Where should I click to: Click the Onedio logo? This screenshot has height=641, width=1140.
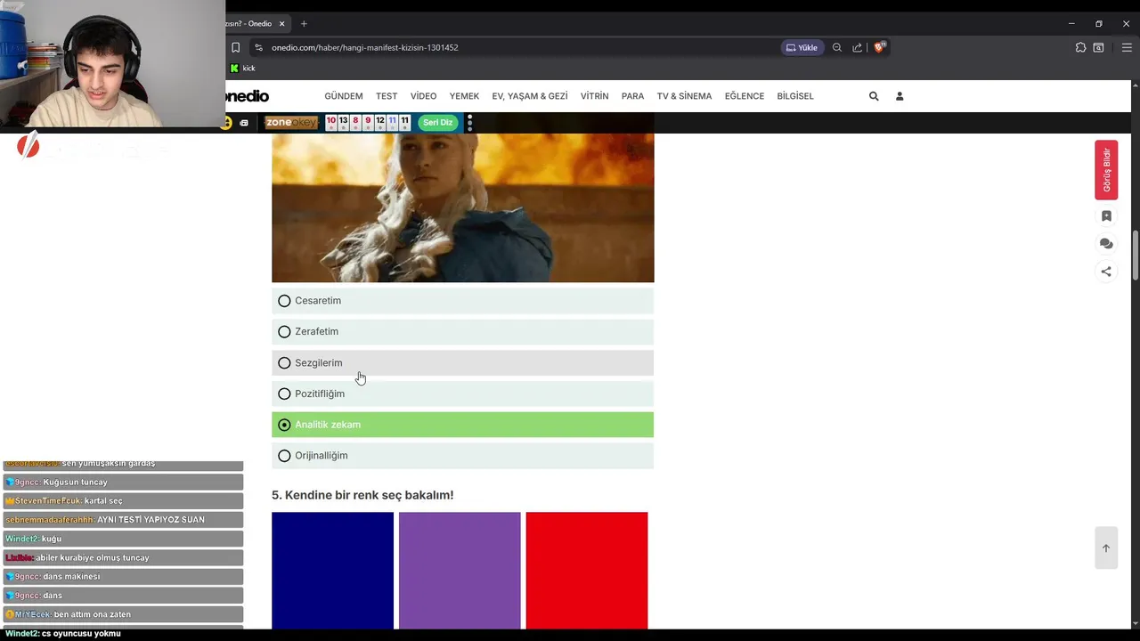[x=247, y=96]
